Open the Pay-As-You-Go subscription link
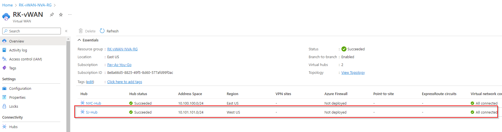The image size is (502, 132). point(119,65)
